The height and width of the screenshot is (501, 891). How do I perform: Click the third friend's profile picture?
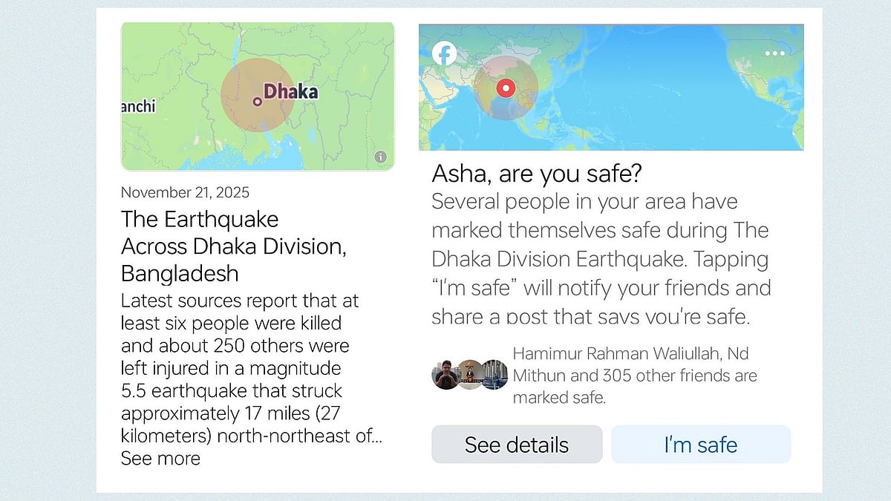494,375
